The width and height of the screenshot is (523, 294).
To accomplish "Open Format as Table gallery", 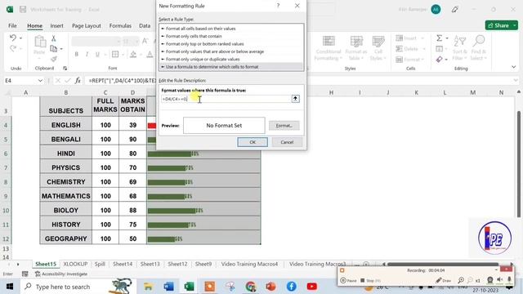I will pos(356,48).
